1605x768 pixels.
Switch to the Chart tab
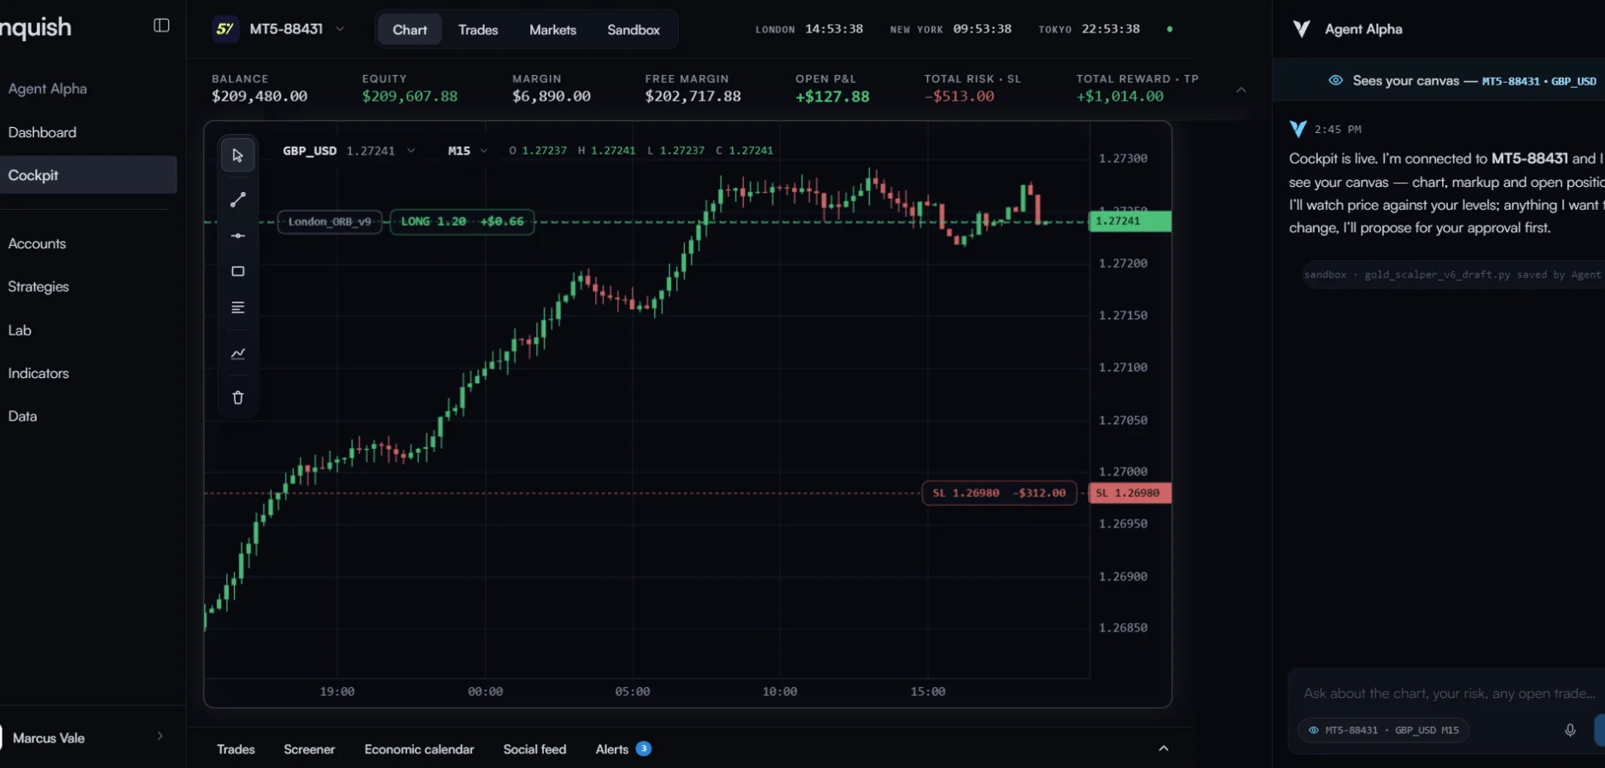click(x=410, y=30)
